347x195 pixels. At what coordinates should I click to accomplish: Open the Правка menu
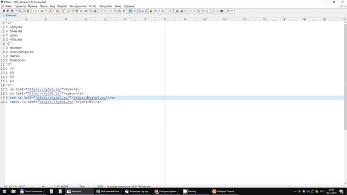(x=33, y=6)
